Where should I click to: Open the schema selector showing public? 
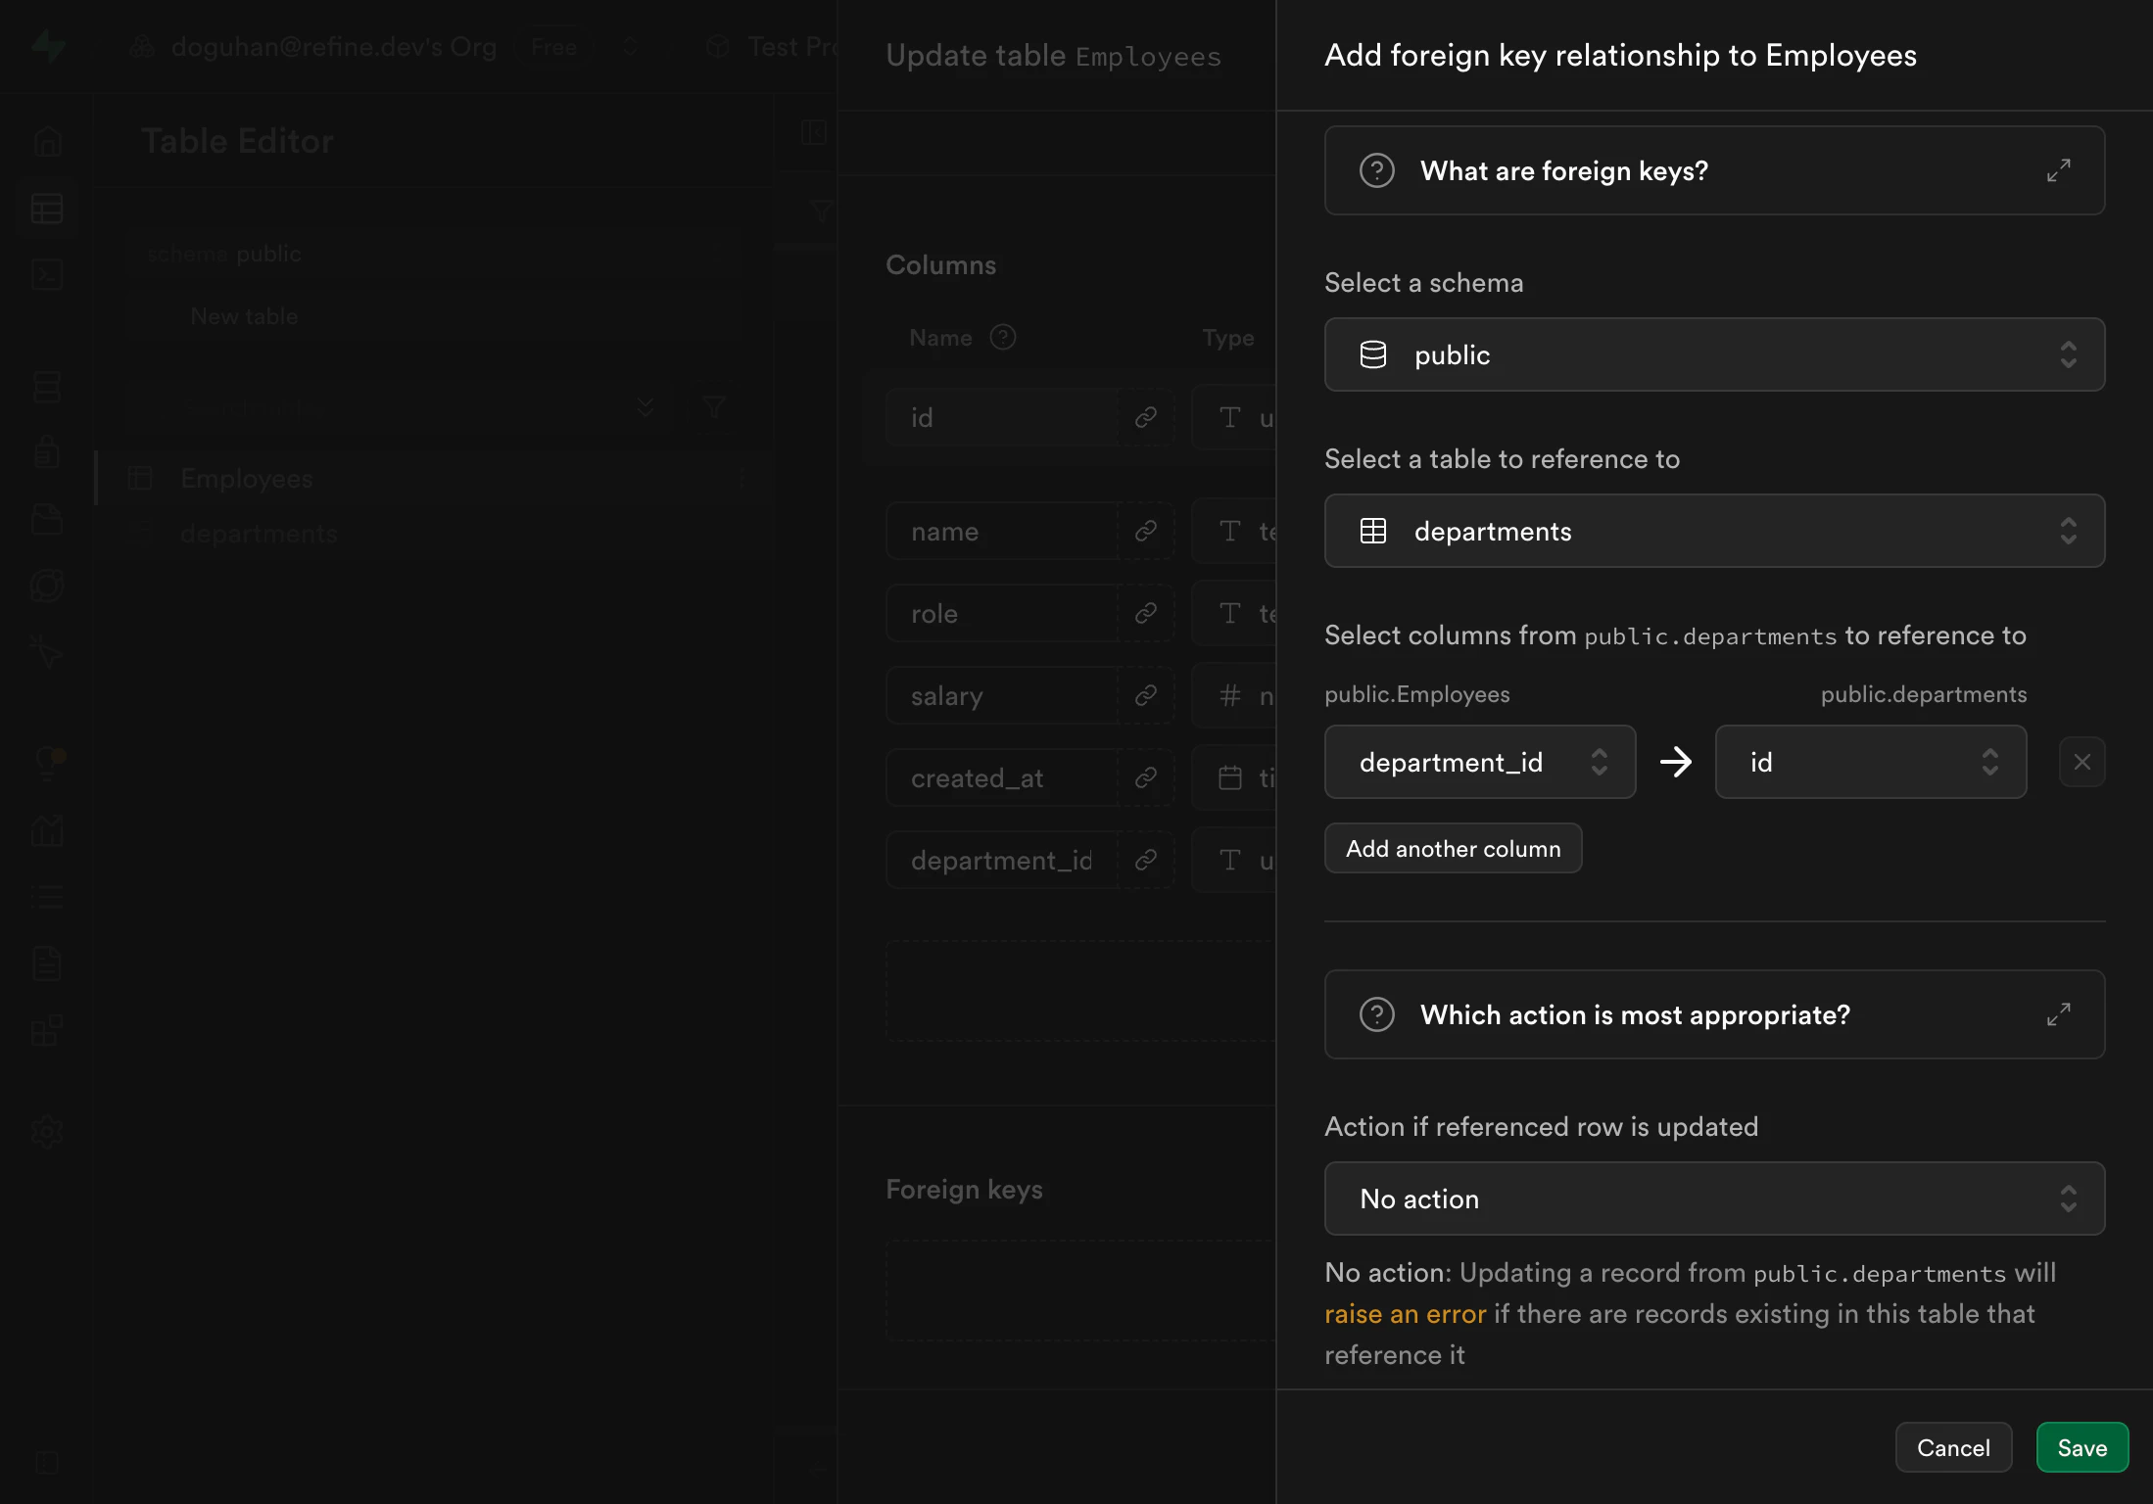[x=1714, y=354]
